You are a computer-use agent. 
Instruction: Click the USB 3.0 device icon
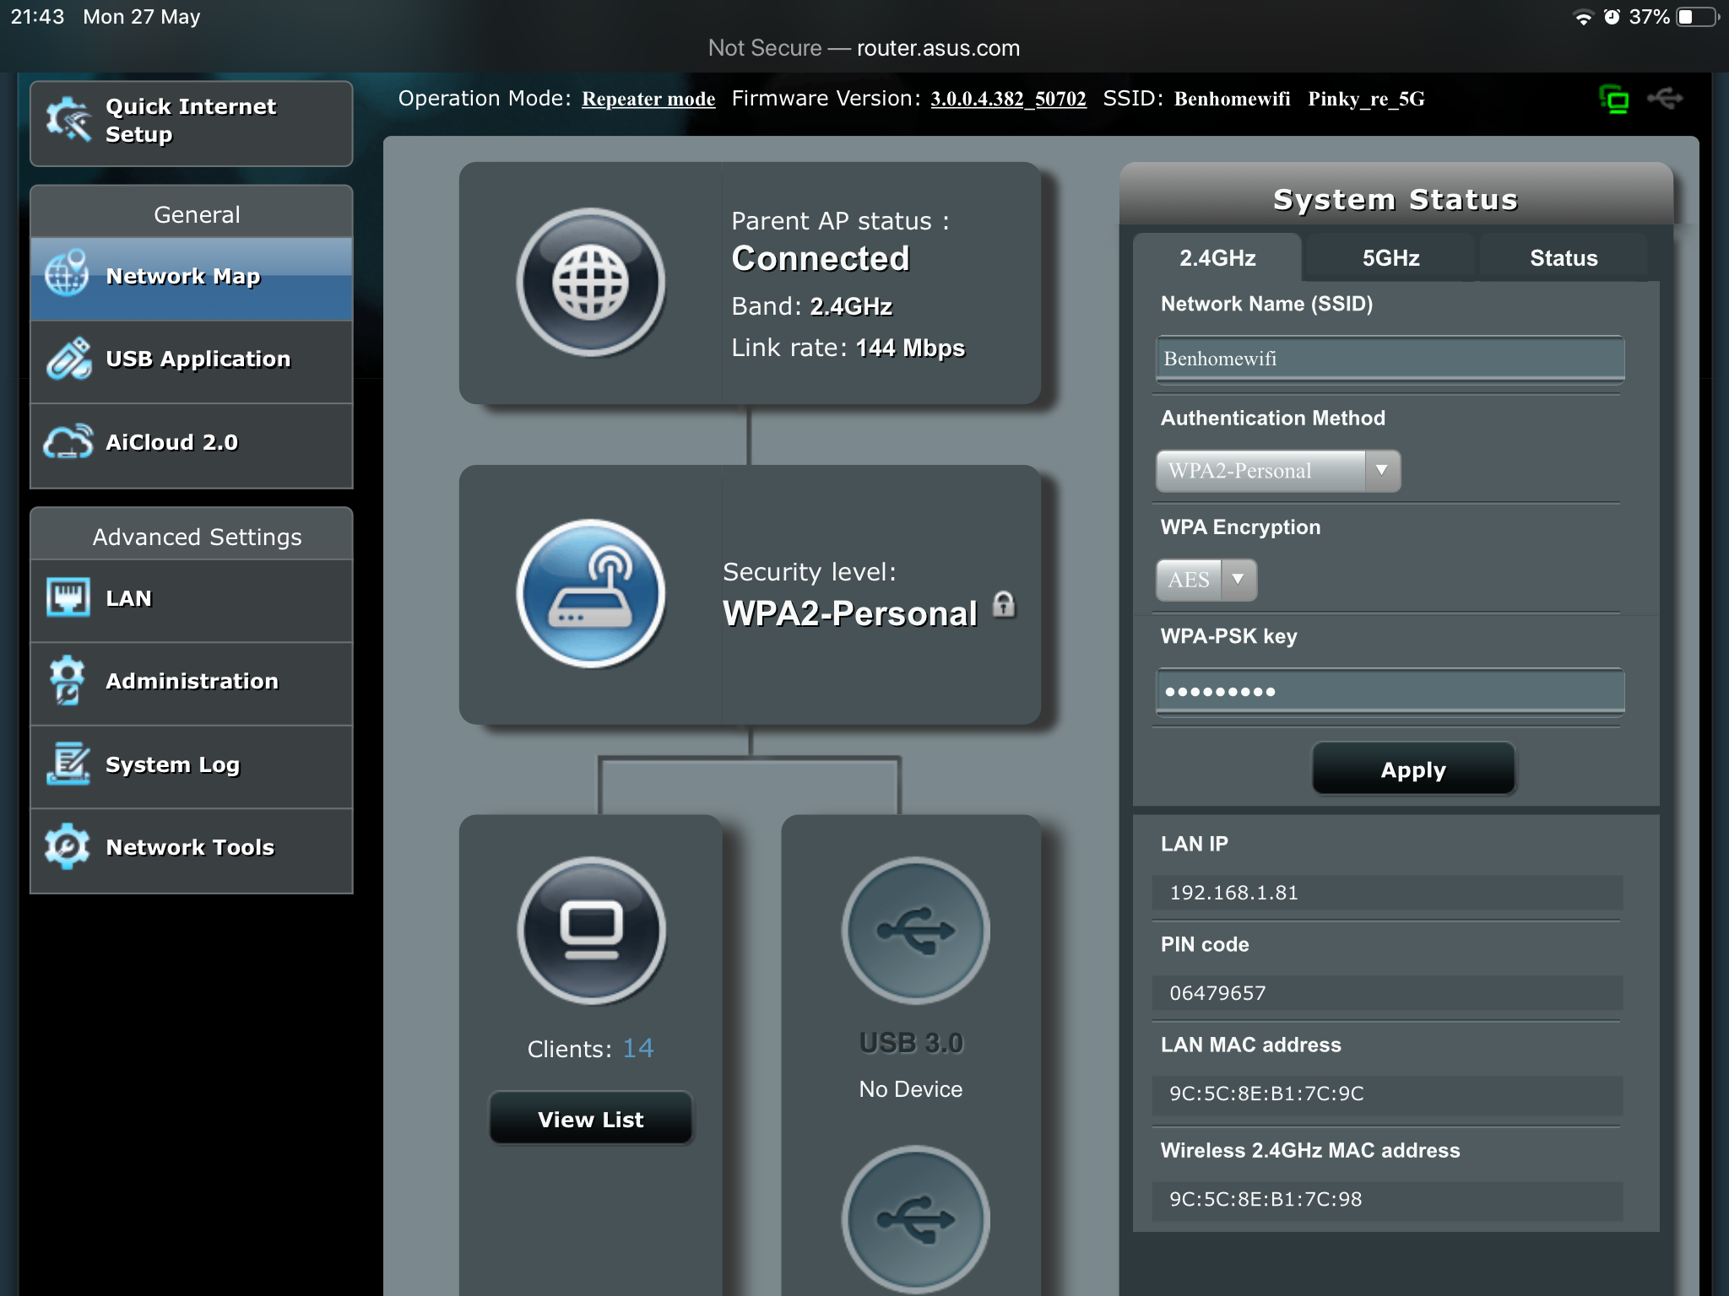[x=916, y=931]
